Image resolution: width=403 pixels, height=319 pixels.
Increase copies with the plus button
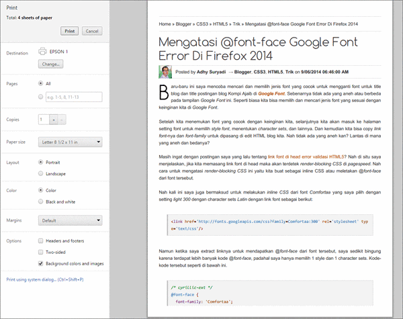point(54,120)
